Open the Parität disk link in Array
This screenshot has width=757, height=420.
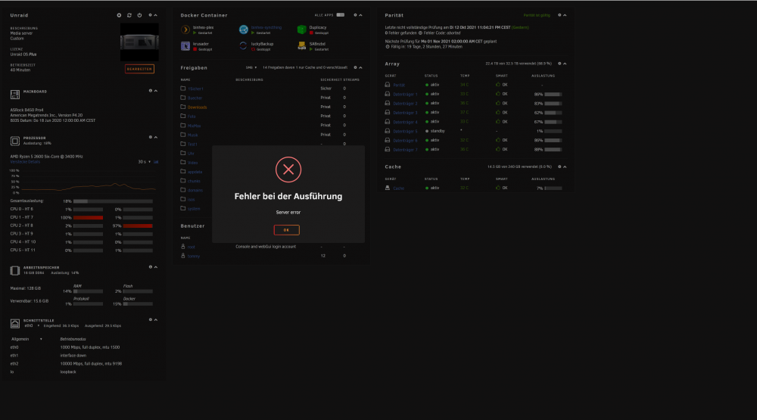(x=399, y=85)
